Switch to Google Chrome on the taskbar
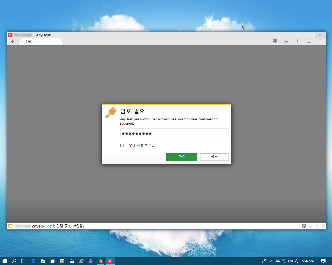332x265 pixels. click(x=101, y=261)
